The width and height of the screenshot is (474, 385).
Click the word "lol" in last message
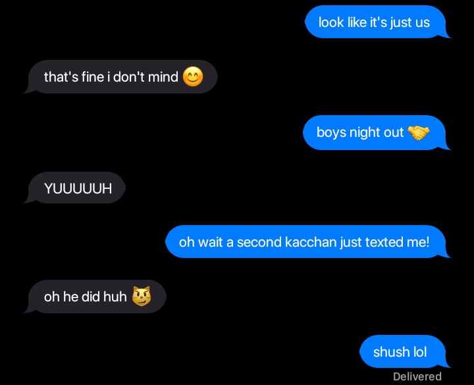(420, 352)
